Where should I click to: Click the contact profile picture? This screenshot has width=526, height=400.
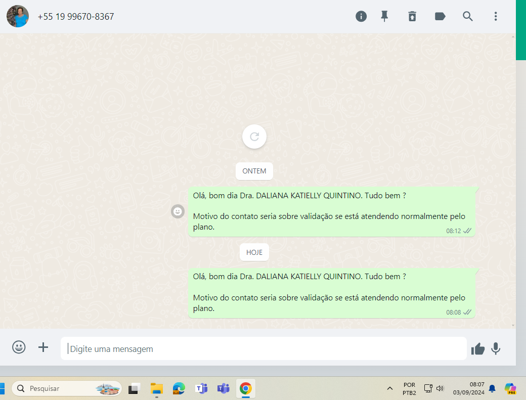click(18, 16)
